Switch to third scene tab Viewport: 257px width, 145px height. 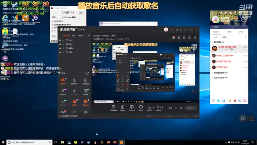tap(80, 35)
